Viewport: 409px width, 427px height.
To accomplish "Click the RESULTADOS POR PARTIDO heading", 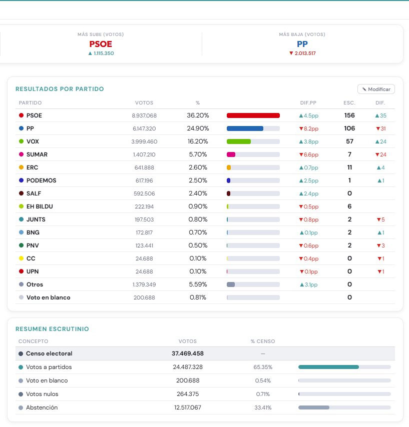I will pyautogui.click(x=60, y=89).
